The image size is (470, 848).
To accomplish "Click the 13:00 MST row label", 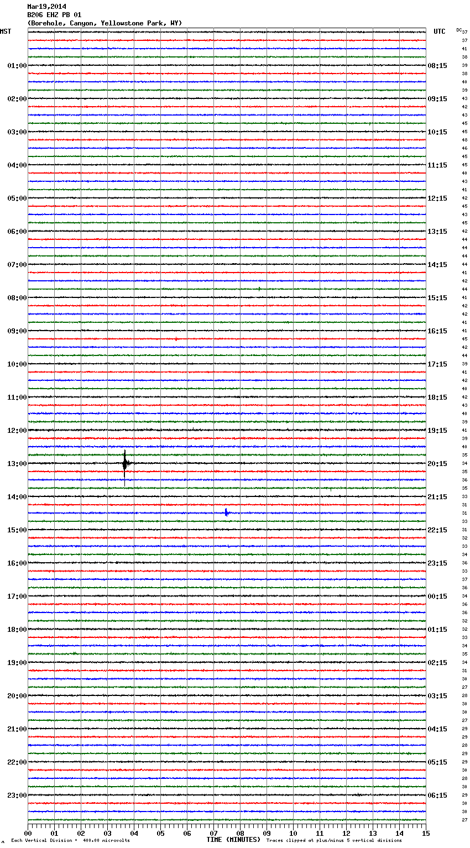I will (x=17, y=464).
